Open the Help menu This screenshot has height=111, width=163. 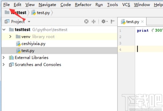[158, 5]
